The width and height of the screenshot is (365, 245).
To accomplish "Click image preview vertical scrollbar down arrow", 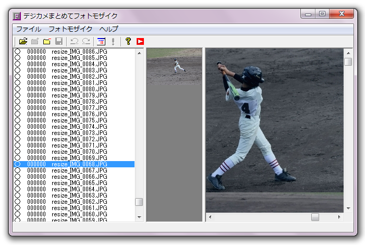I will 348,208.
